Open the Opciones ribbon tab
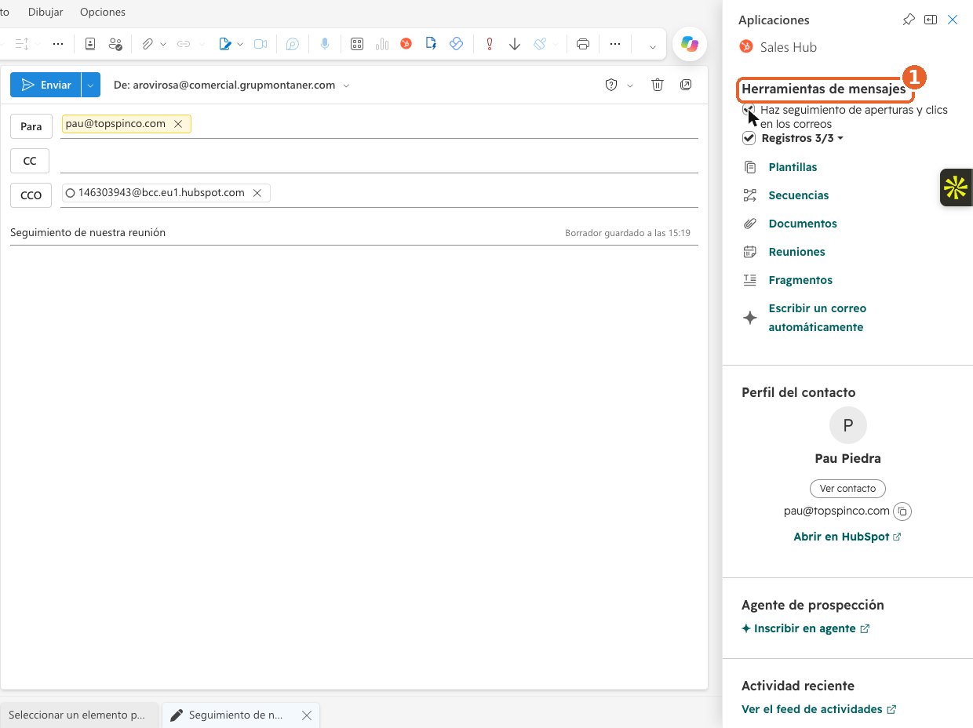The image size is (973, 728). 103,12
